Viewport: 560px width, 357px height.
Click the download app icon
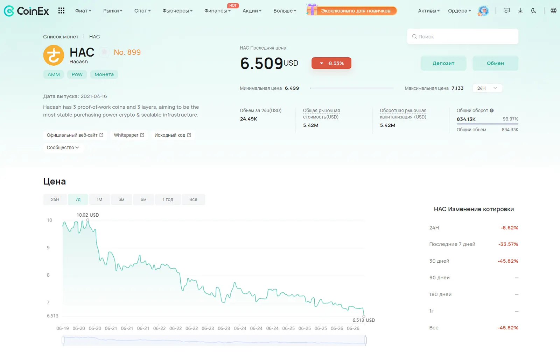pos(520,11)
